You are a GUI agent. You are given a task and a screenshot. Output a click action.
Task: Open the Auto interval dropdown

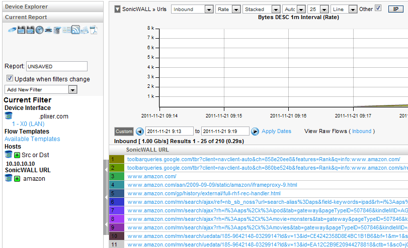(x=294, y=10)
